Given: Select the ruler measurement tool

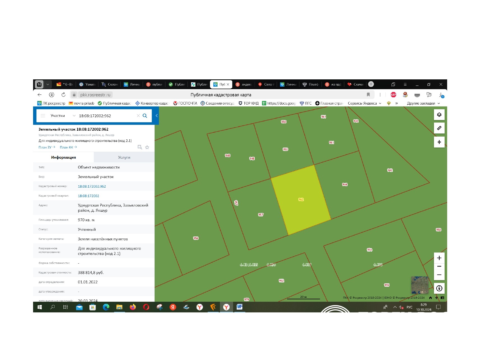Looking at the screenshot, I should 439,128.
